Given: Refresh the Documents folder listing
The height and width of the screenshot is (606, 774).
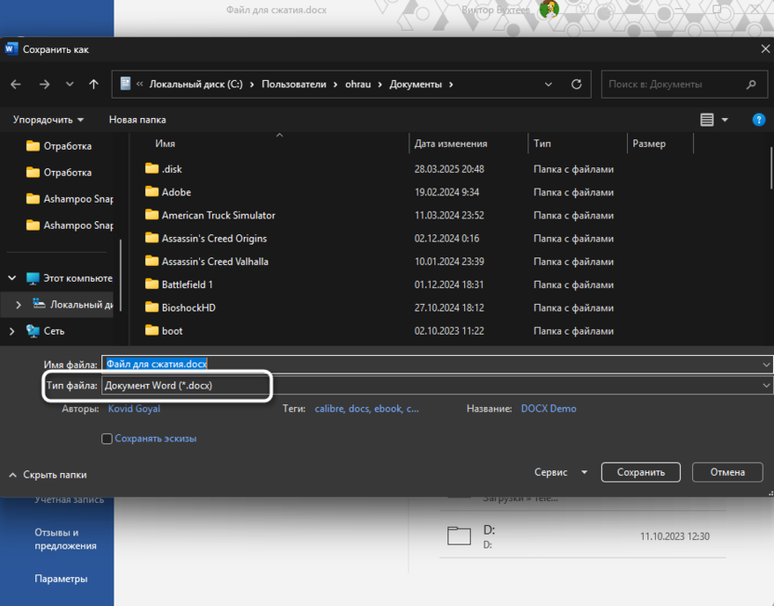Looking at the screenshot, I should pyautogui.click(x=577, y=85).
